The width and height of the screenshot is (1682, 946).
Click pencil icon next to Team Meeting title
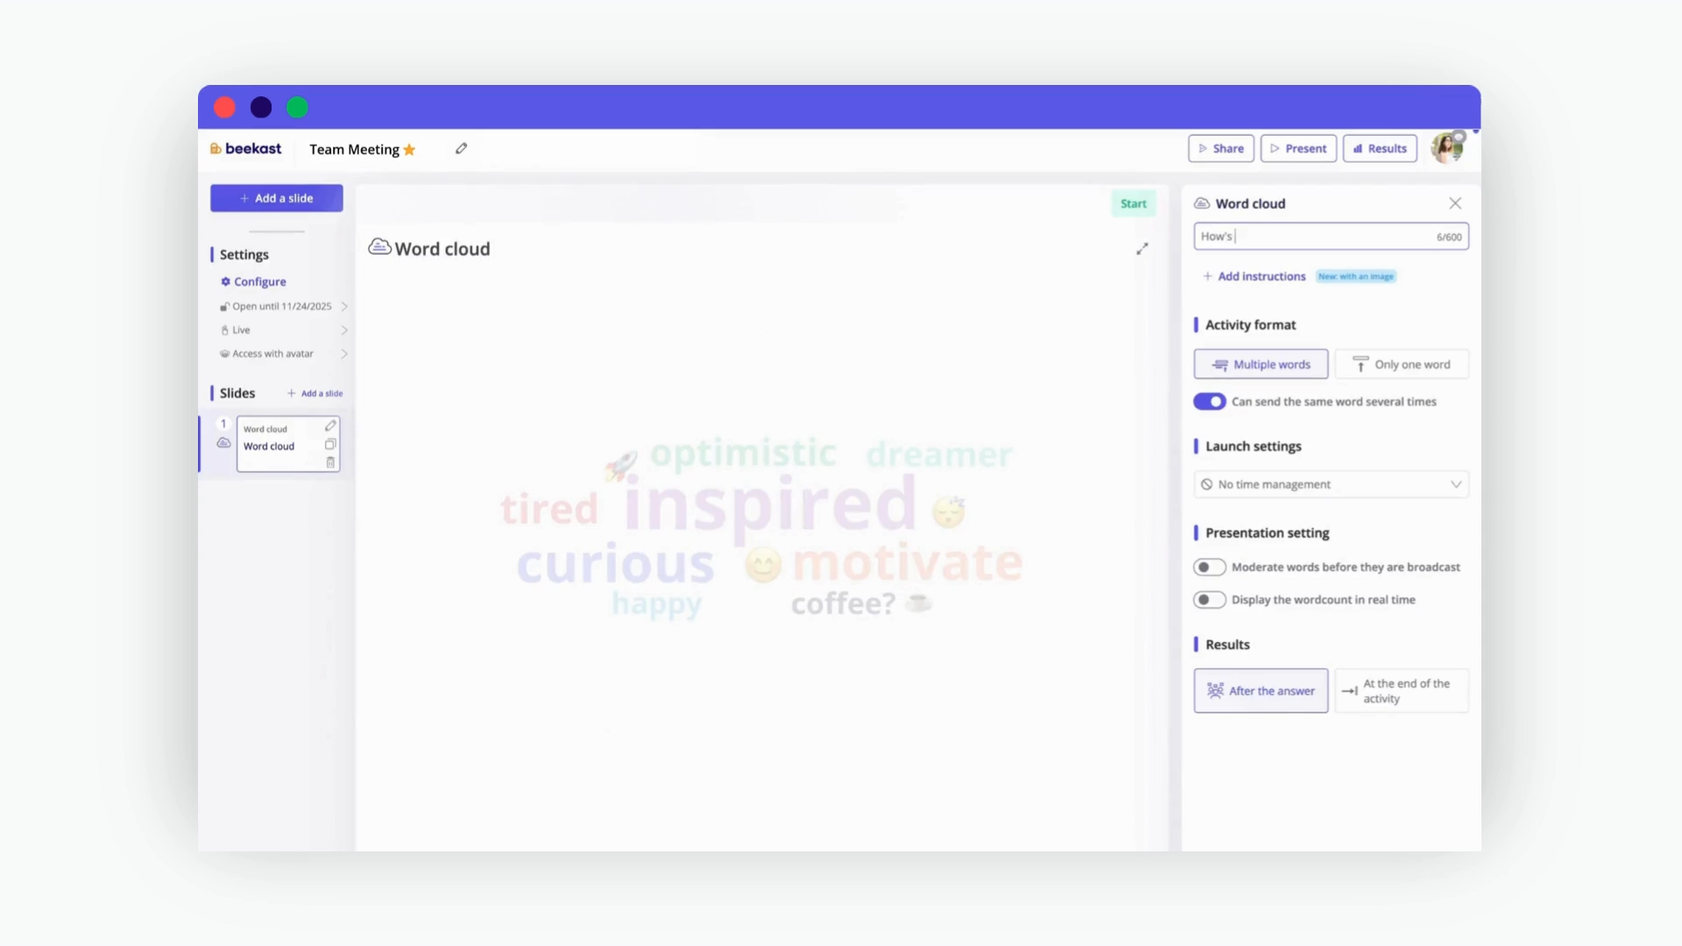pyautogui.click(x=461, y=149)
